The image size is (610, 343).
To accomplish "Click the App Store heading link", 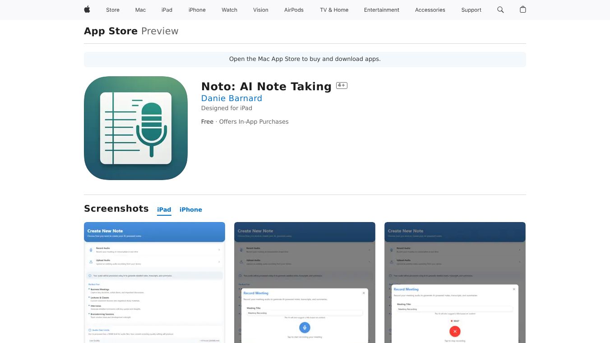I will click(x=111, y=31).
